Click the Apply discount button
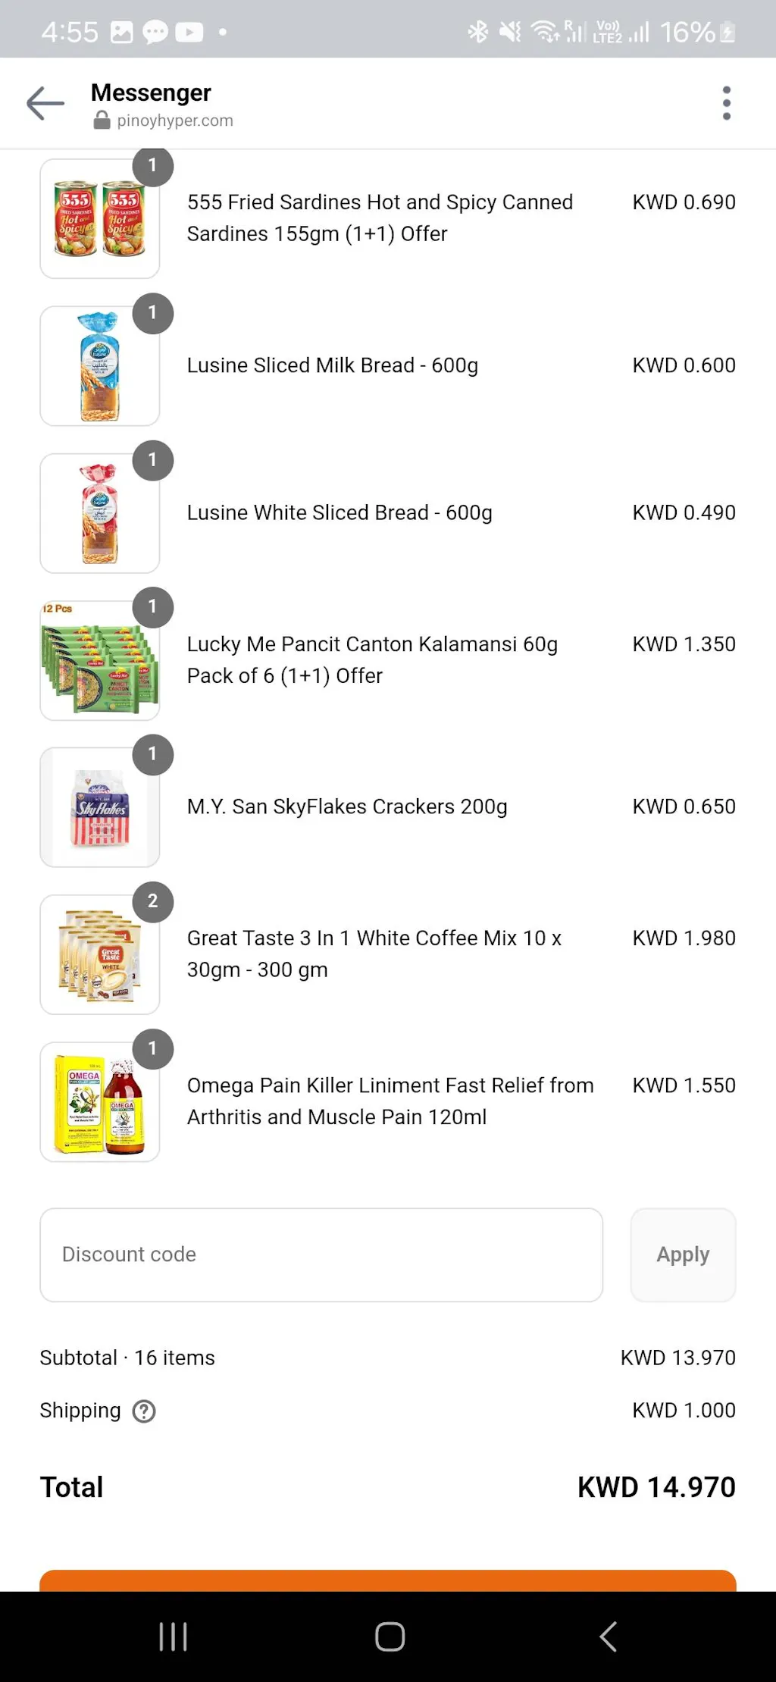The width and height of the screenshot is (776, 1682). [x=683, y=1254]
